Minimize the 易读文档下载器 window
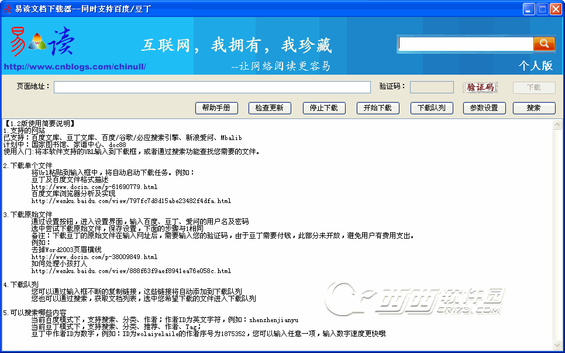This screenshot has width=565, height=353. tap(529, 9)
